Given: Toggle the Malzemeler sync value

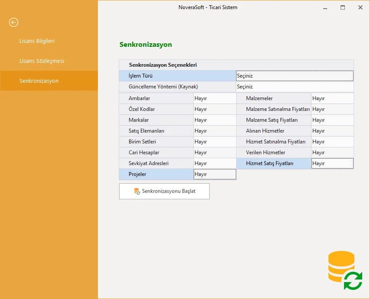Looking at the screenshot, I should tap(332, 98).
